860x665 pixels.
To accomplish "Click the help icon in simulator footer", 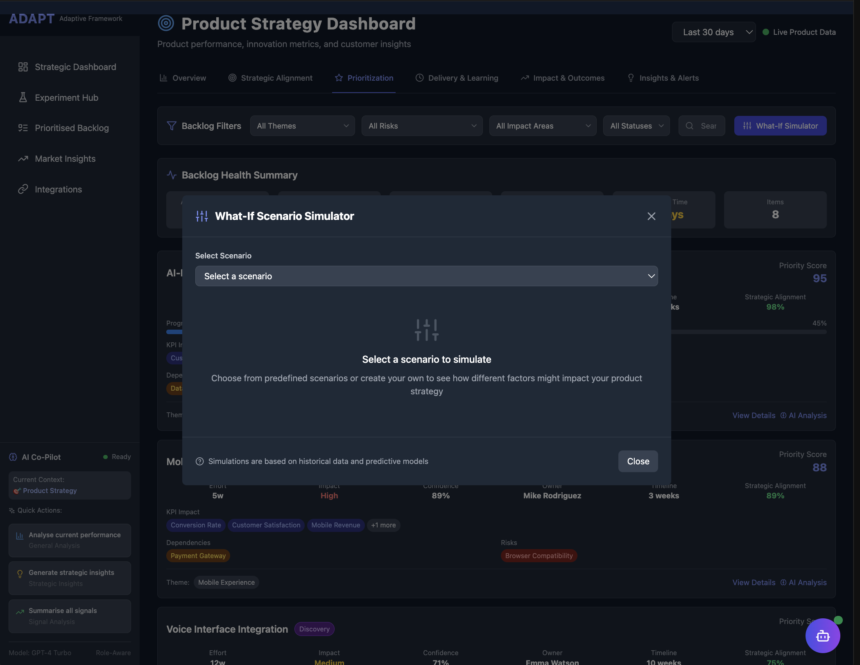I will (199, 461).
